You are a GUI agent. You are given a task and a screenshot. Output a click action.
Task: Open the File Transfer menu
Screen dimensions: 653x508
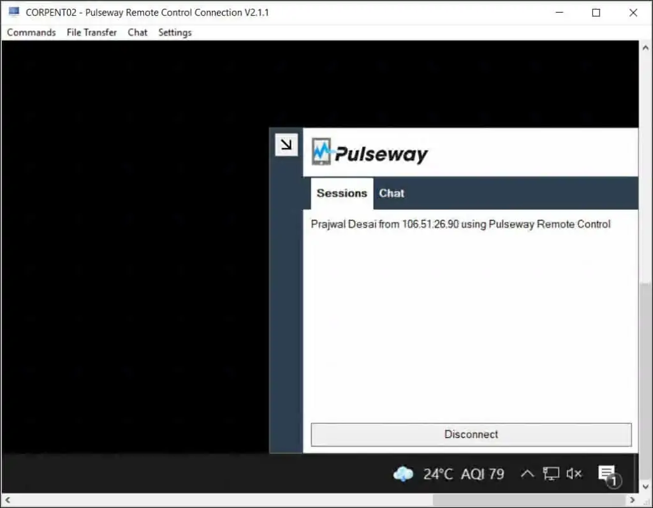click(92, 33)
